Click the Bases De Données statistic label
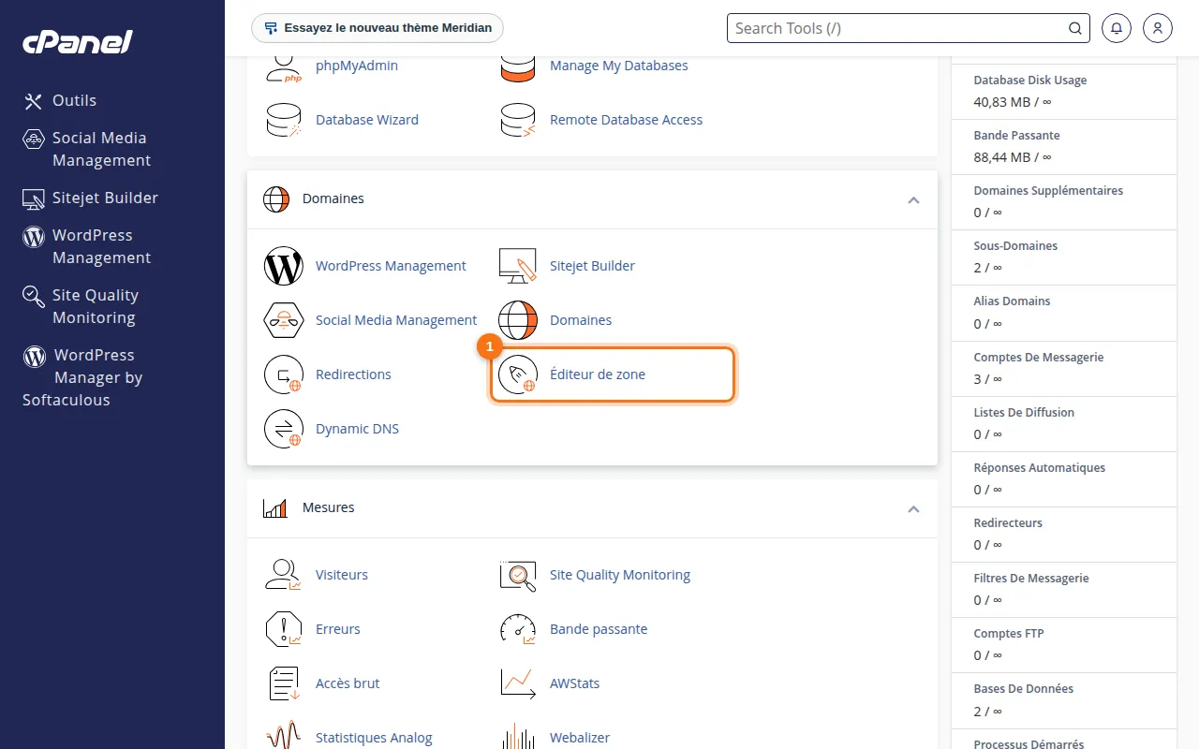Image resolution: width=1199 pixels, height=749 pixels. pyautogui.click(x=1024, y=688)
